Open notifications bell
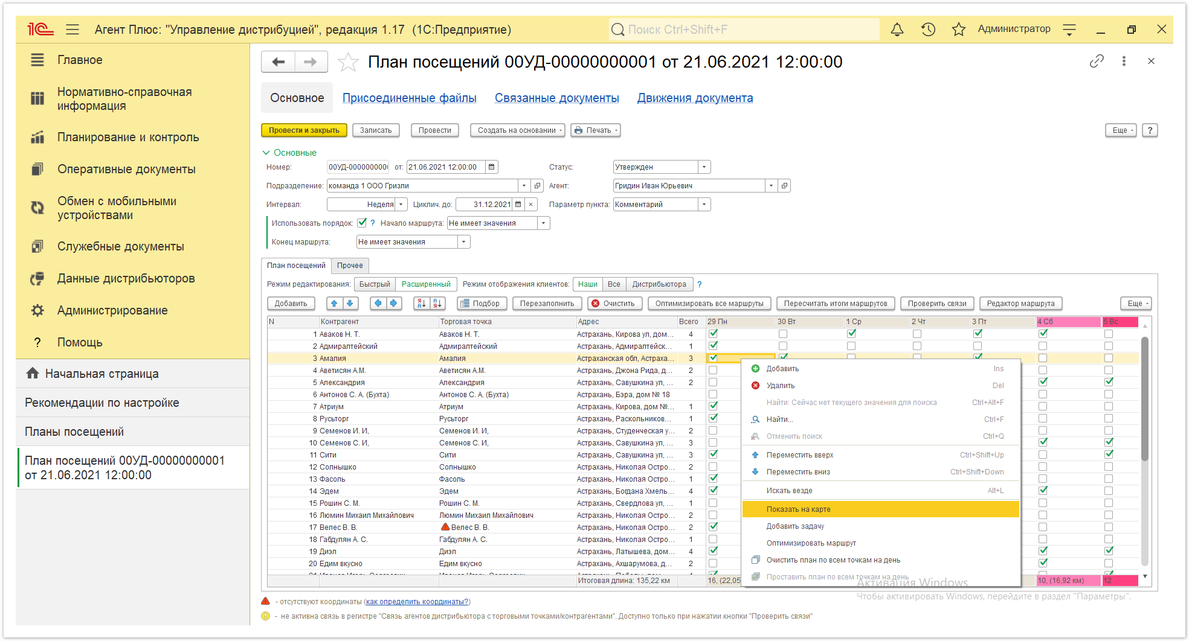This screenshot has height=641, width=1189. tap(897, 29)
